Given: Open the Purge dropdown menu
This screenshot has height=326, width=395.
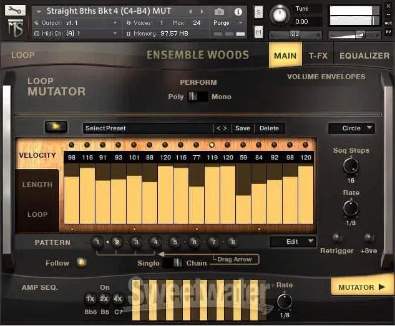Looking at the screenshot, I should tap(228, 23).
